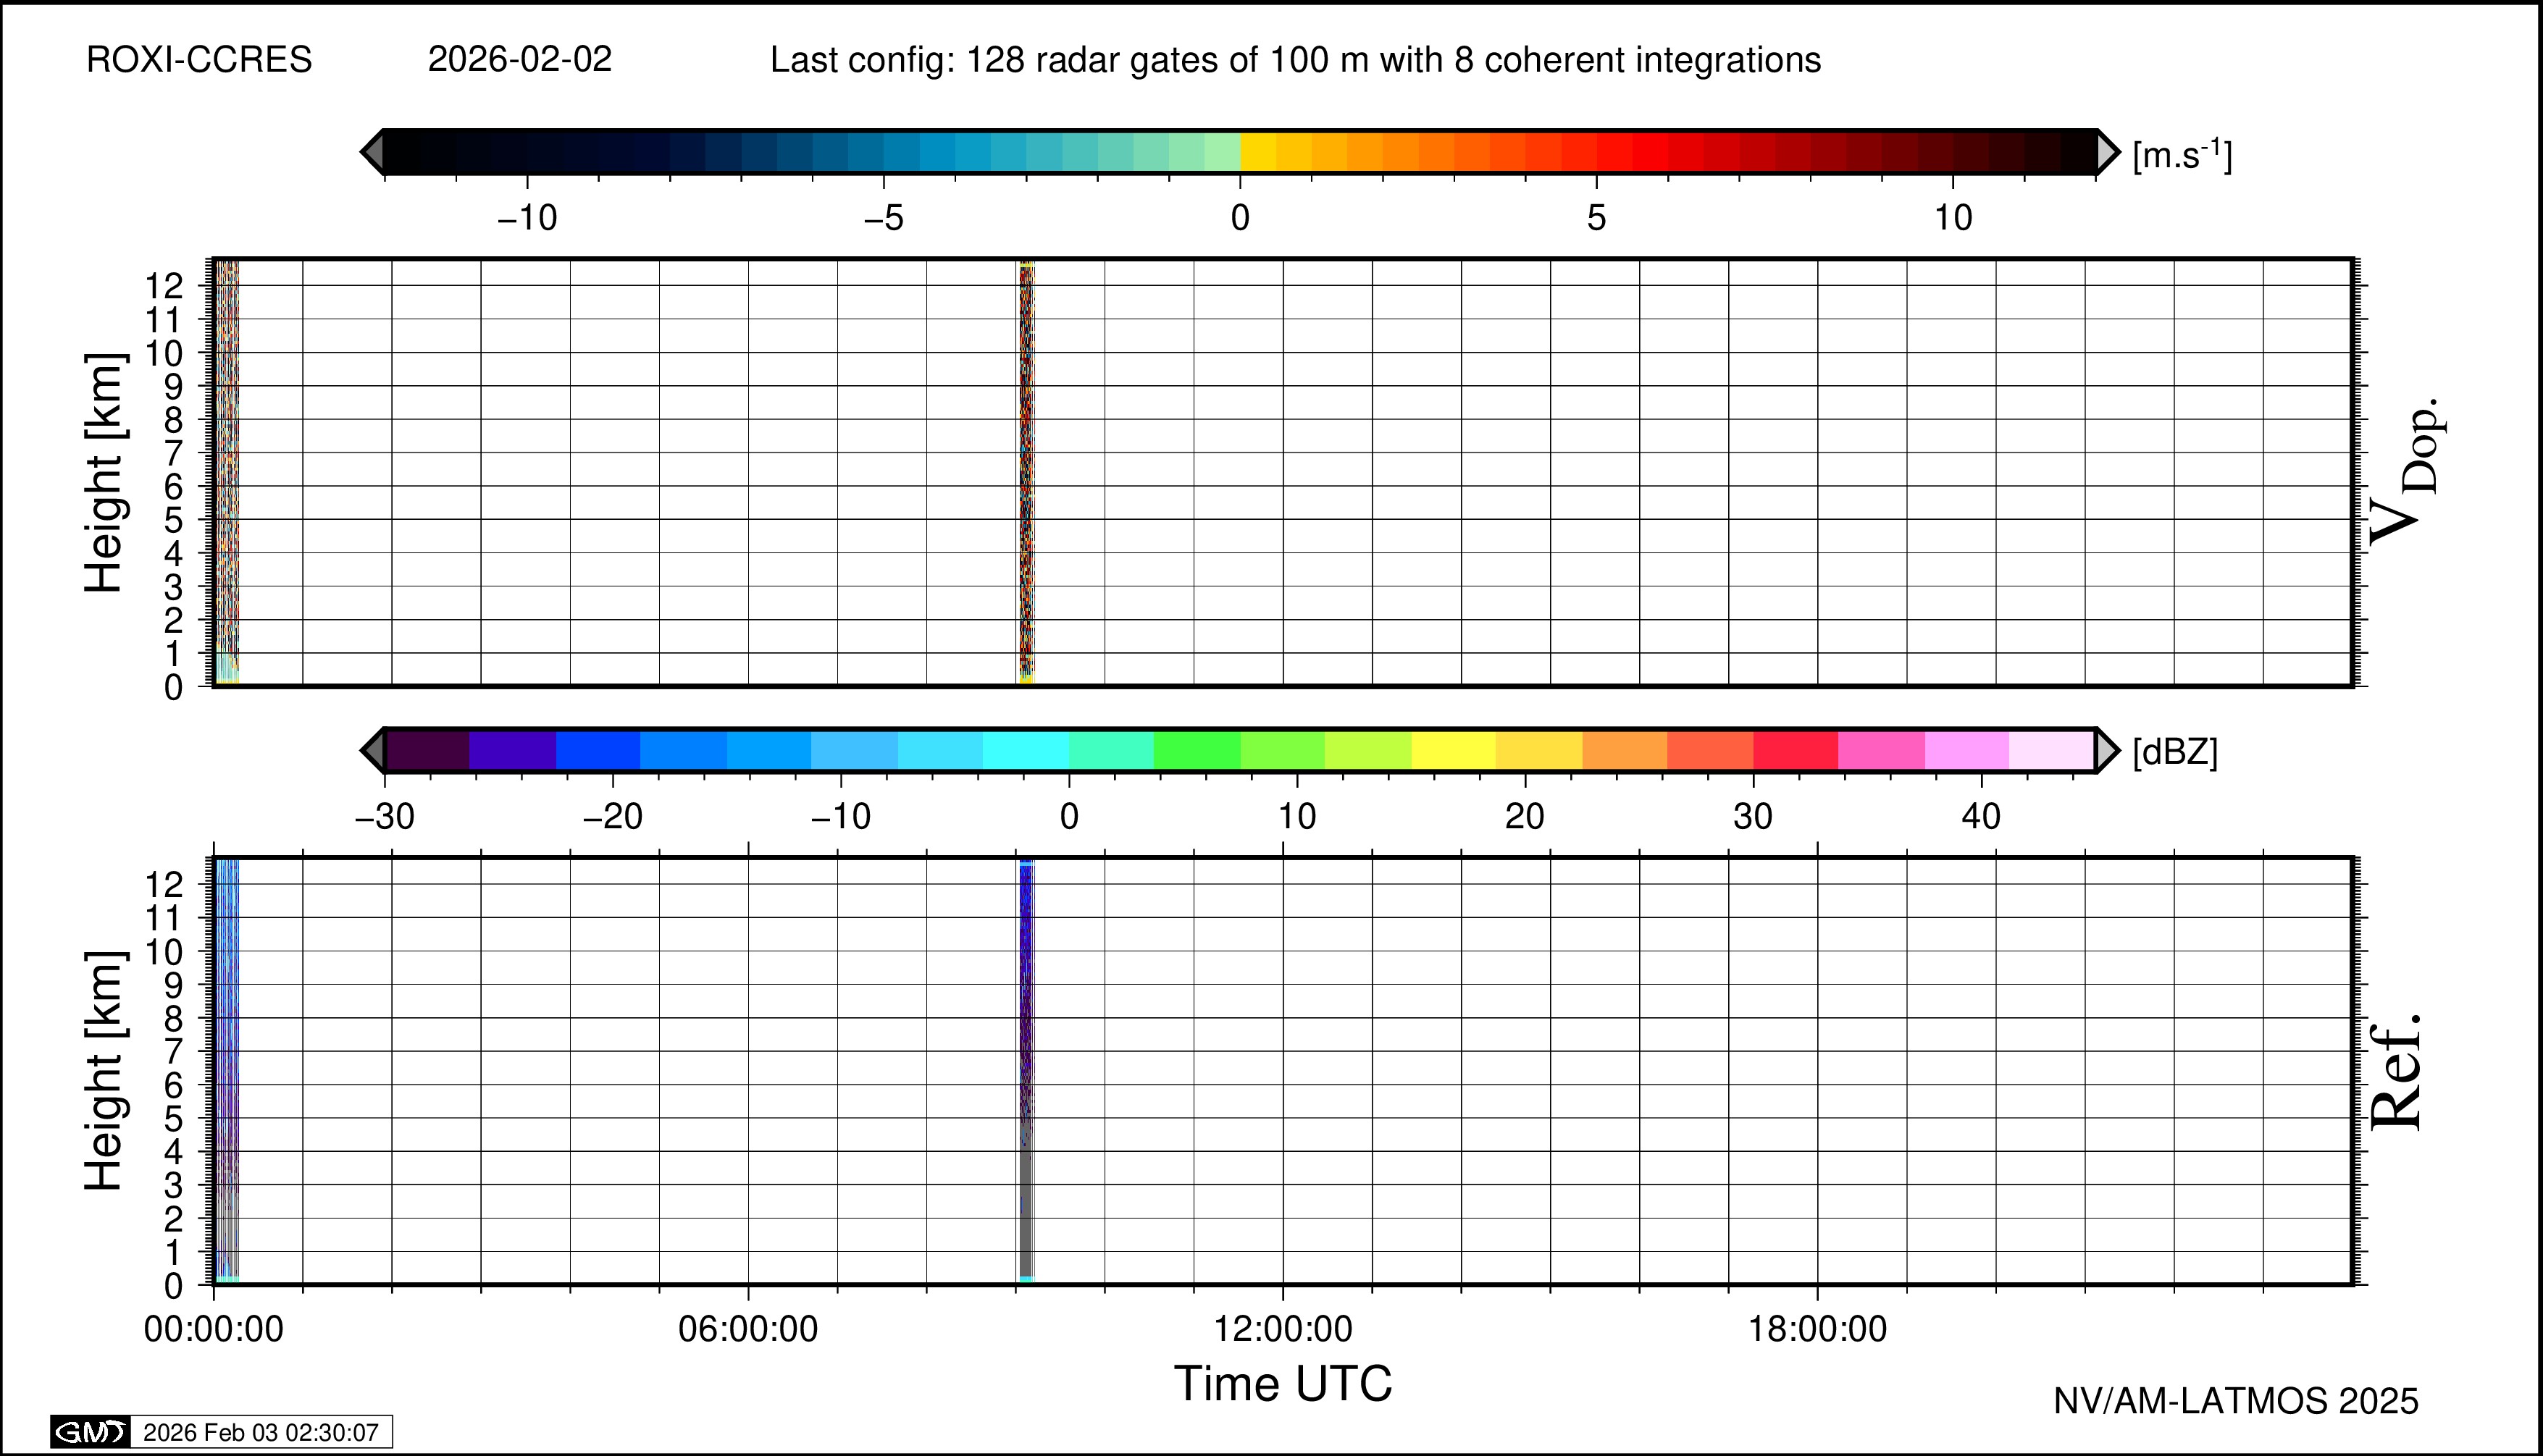Screen dimensions: 2543x1456
Task: Click the 06:00:00 time axis label
Action: pos(747,1329)
